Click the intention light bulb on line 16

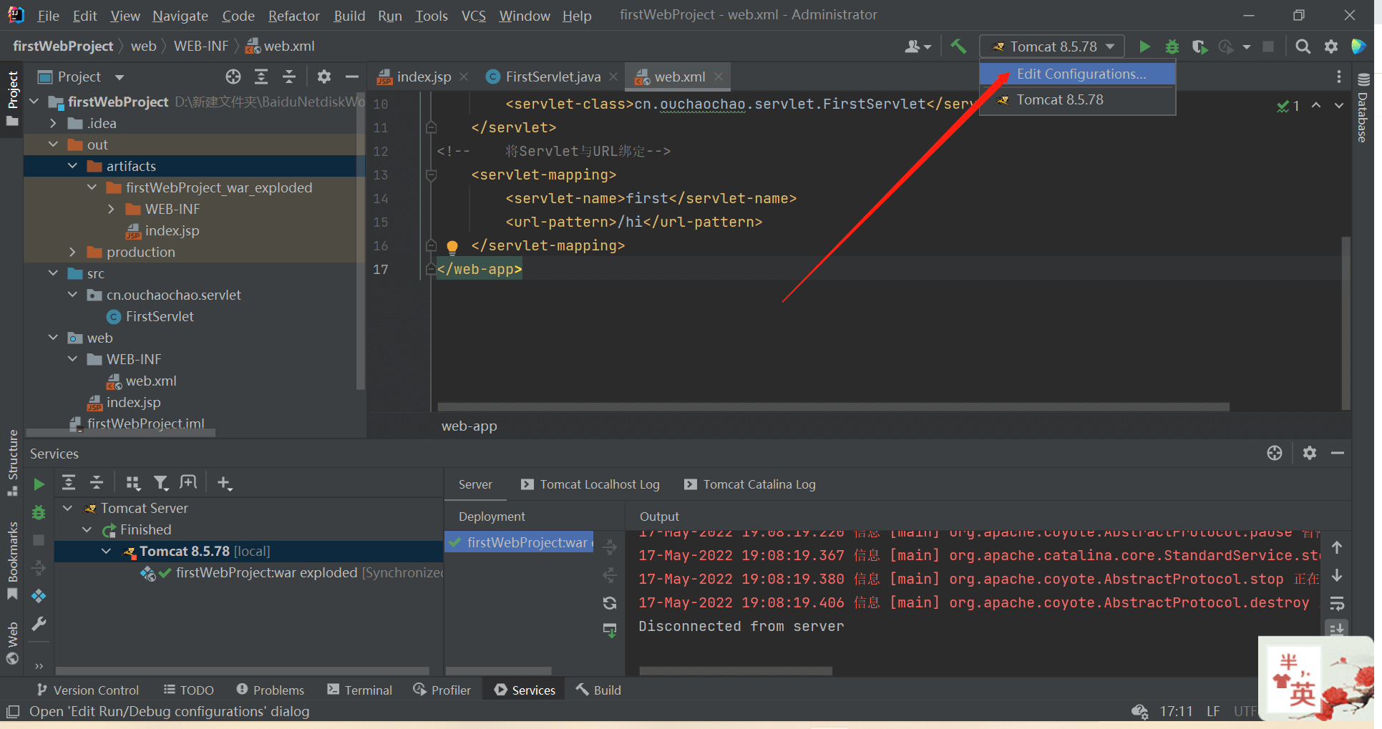pyautogui.click(x=452, y=247)
